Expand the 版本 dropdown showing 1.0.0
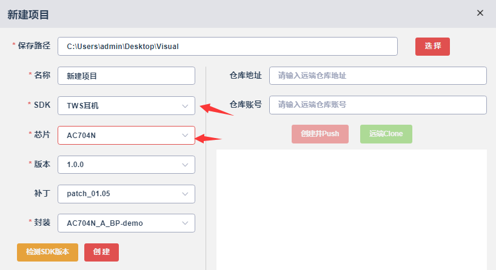 126,165
